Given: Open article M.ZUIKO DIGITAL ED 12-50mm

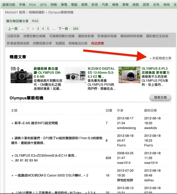Looking at the screenshot, I should (x=101, y=73).
